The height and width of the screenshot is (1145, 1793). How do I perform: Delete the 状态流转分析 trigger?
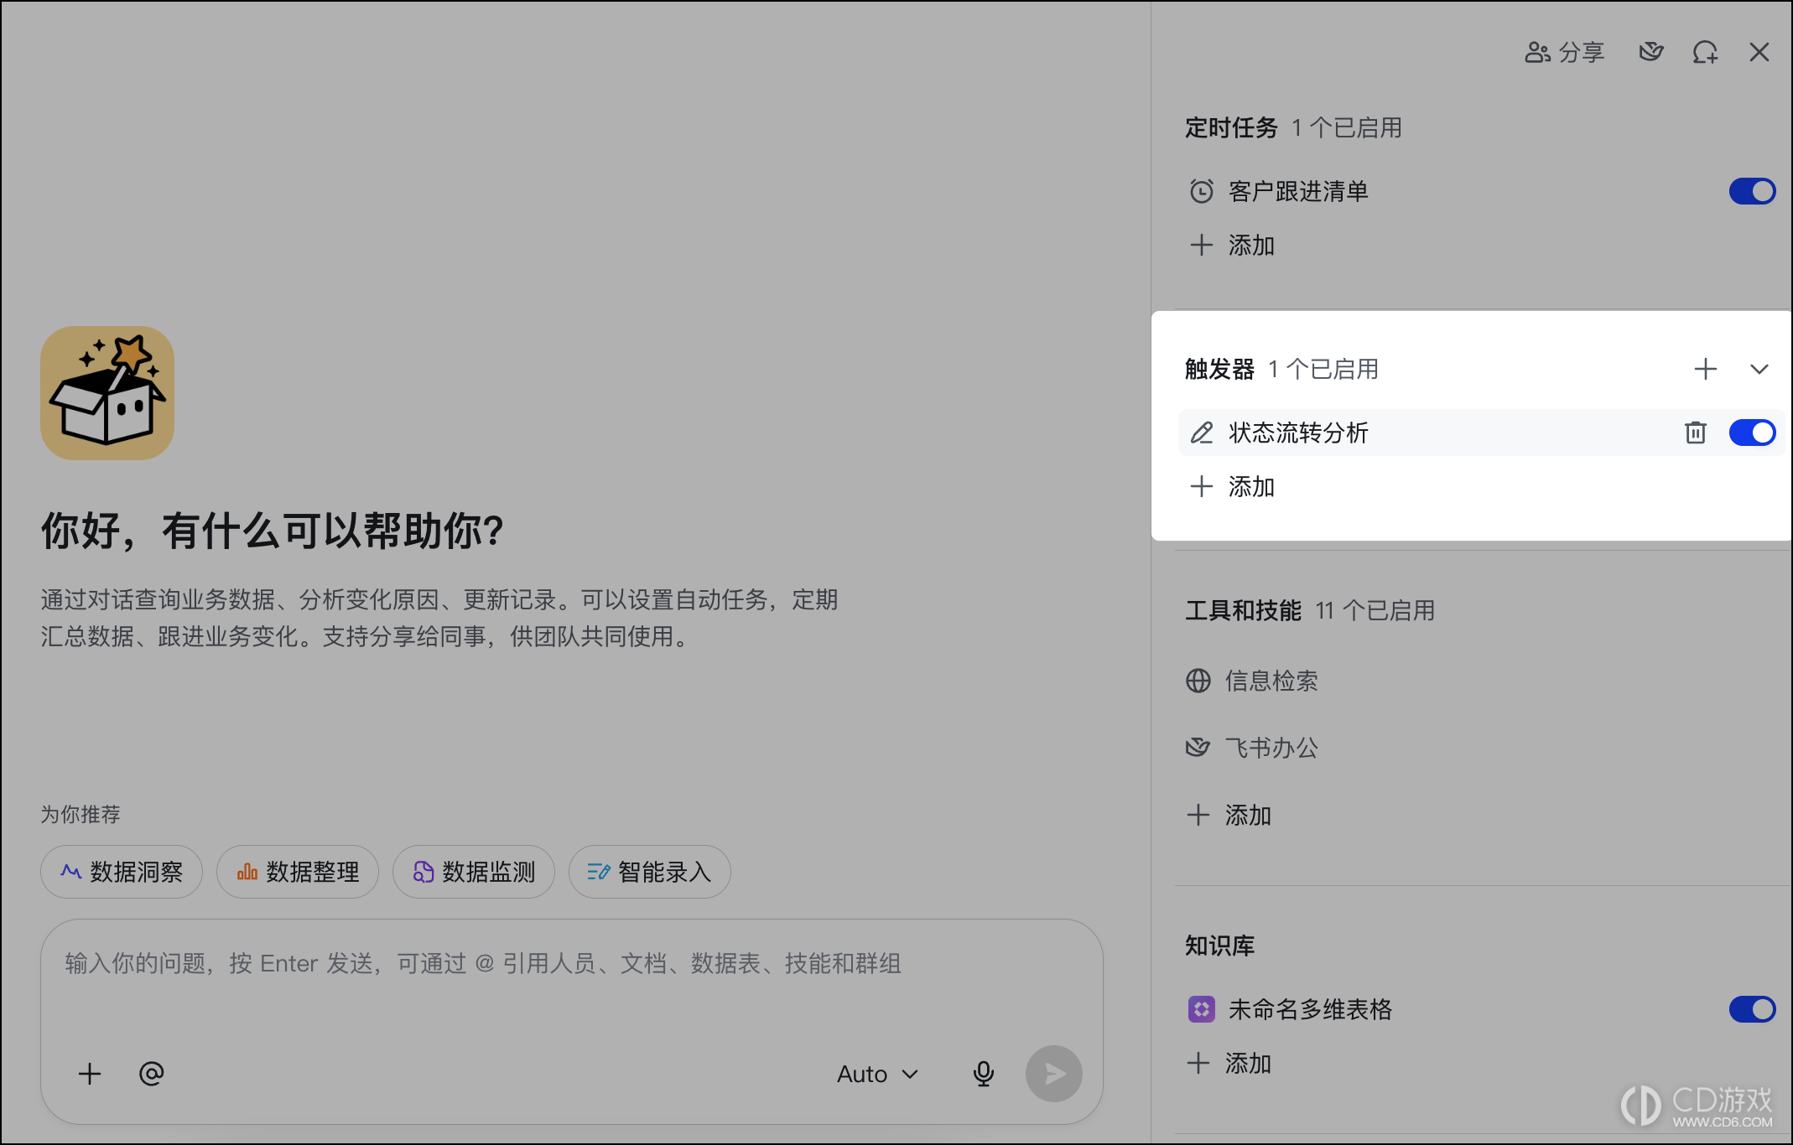coord(1696,433)
